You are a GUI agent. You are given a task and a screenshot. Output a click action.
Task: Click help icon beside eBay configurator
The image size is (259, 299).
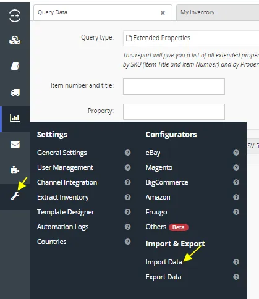[x=236, y=153]
